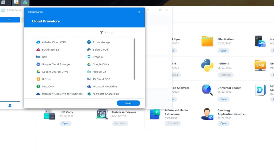Pick the Google Shared Drive icon
The width and height of the screenshot is (274, 154).
pyautogui.click(x=38, y=72)
